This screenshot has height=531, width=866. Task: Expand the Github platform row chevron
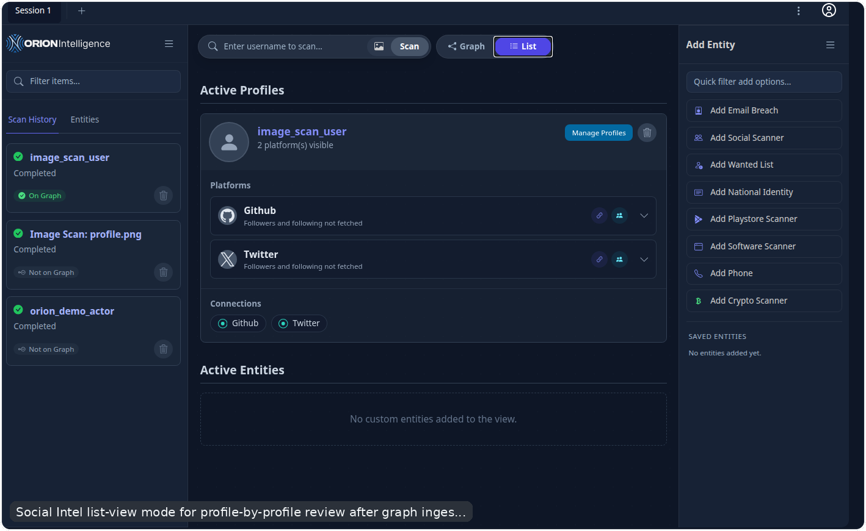tap(644, 216)
